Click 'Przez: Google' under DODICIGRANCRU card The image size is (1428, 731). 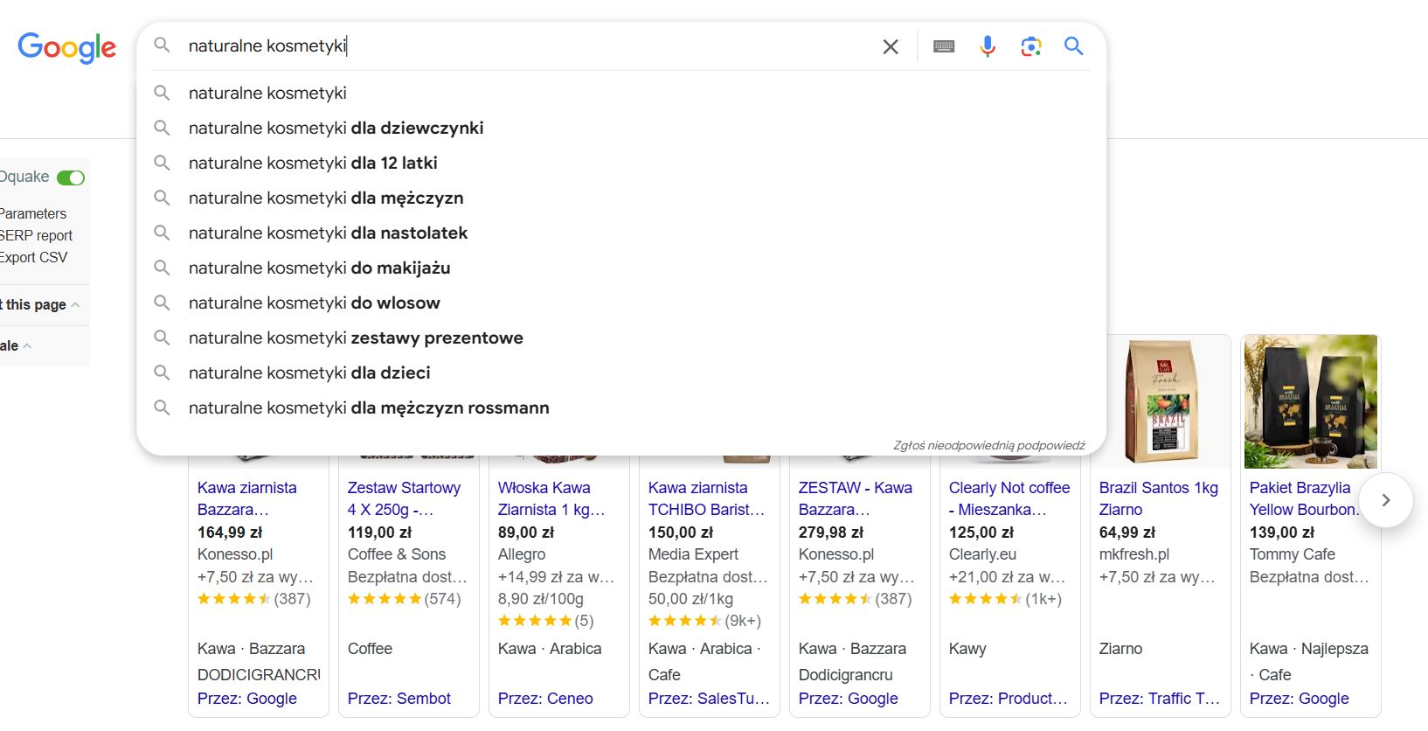point(247,699)
